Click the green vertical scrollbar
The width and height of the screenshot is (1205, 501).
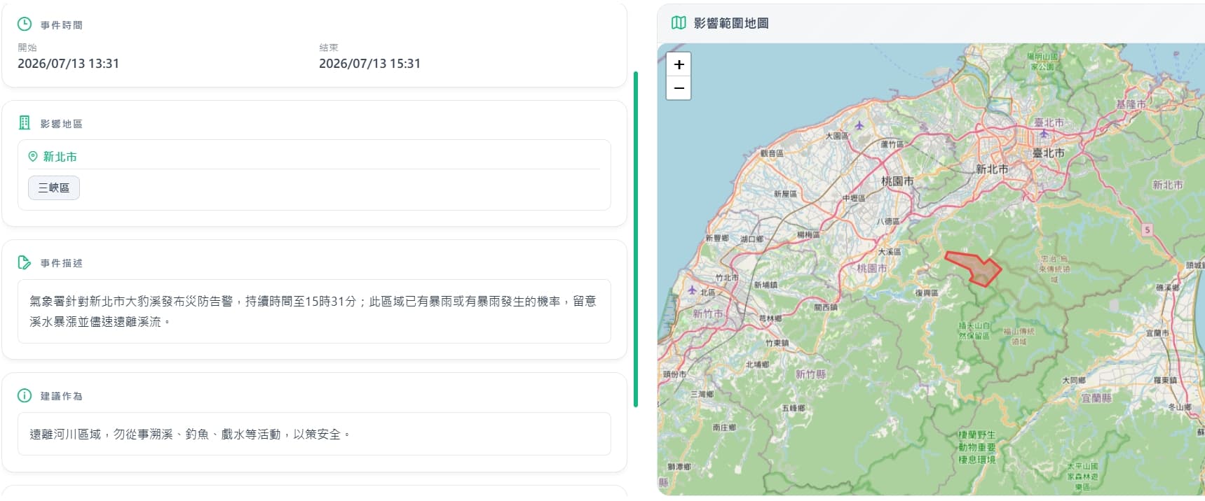click(x=636, y=239)
